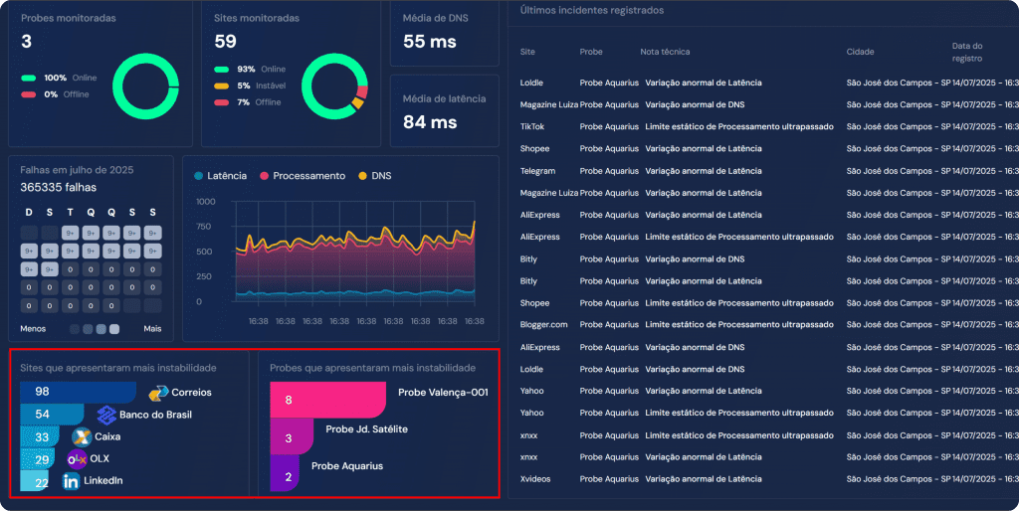Screen dimensions: 1019x511
Task: Click the lightest swatch next to Mais
Action: tap(114, 329)
